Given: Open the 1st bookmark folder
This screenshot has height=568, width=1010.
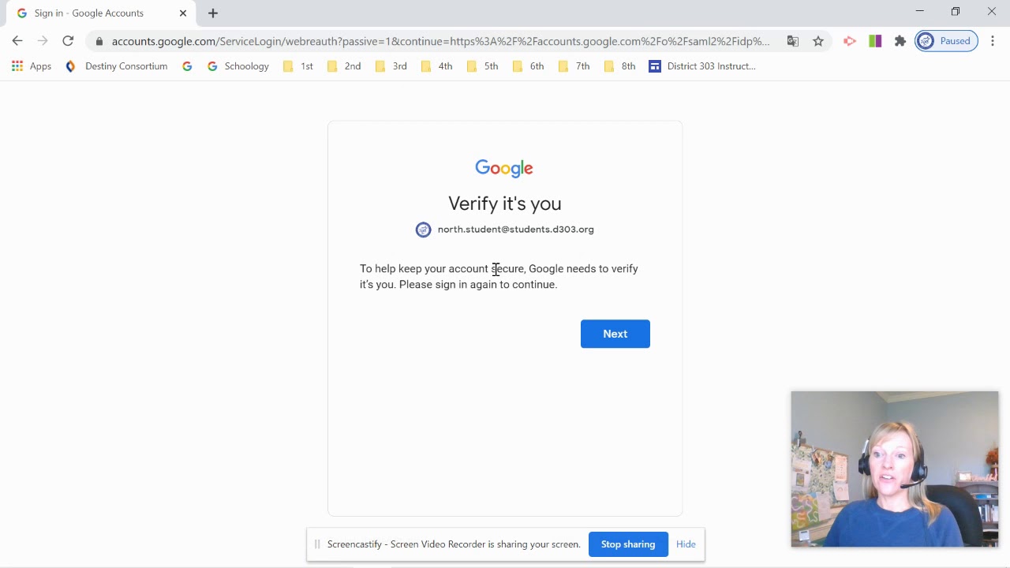Looking at the screenshot, I should tap(298, 66).
